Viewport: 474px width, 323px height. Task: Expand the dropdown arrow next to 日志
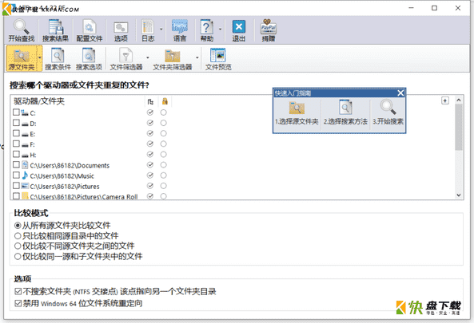click(x=161, y=30)
